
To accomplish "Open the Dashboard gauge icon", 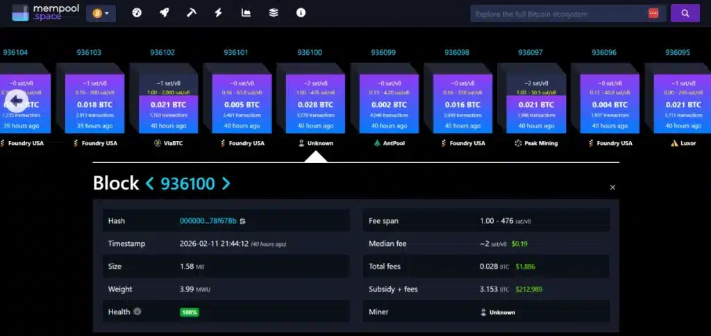I will pyautogui.click(x=137, y=12).
